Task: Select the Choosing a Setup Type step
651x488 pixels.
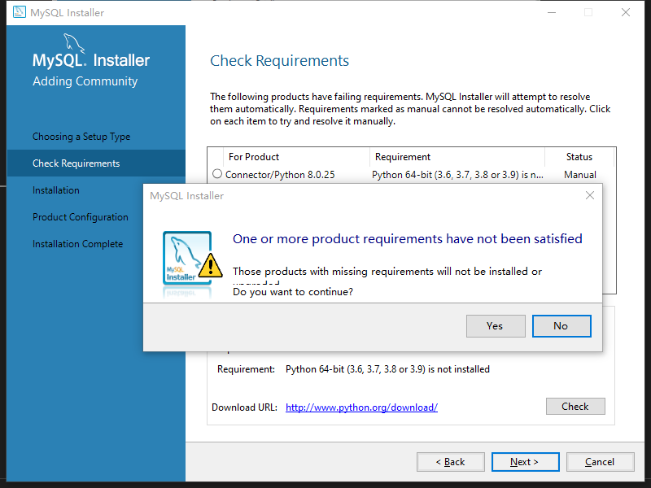Action: (81, 137)
